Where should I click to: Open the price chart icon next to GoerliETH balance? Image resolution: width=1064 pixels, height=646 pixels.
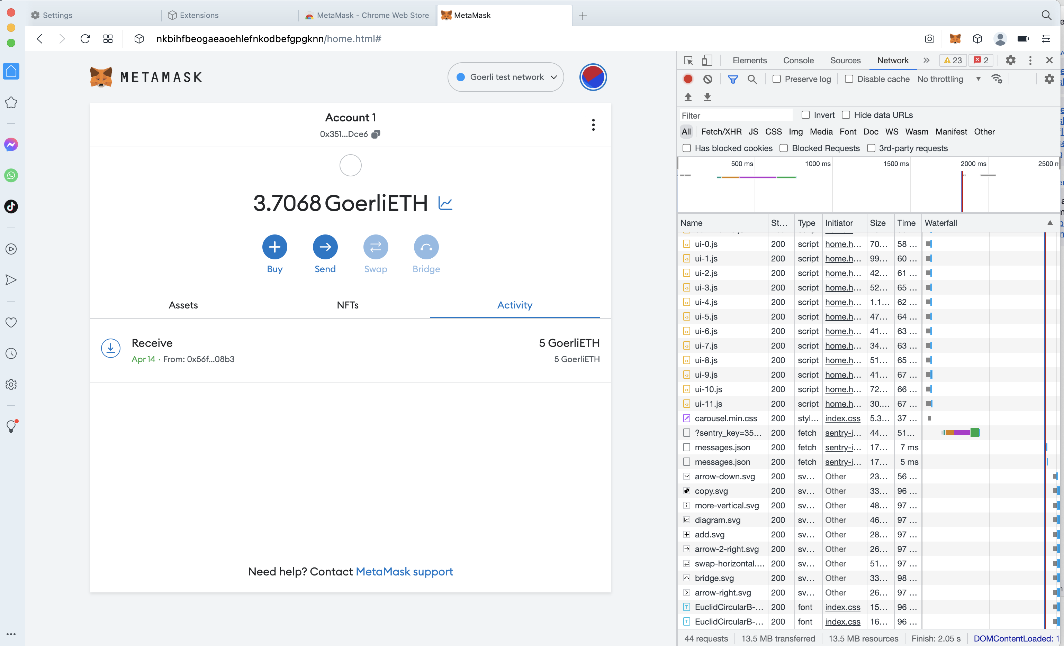[x=445, y=203]
